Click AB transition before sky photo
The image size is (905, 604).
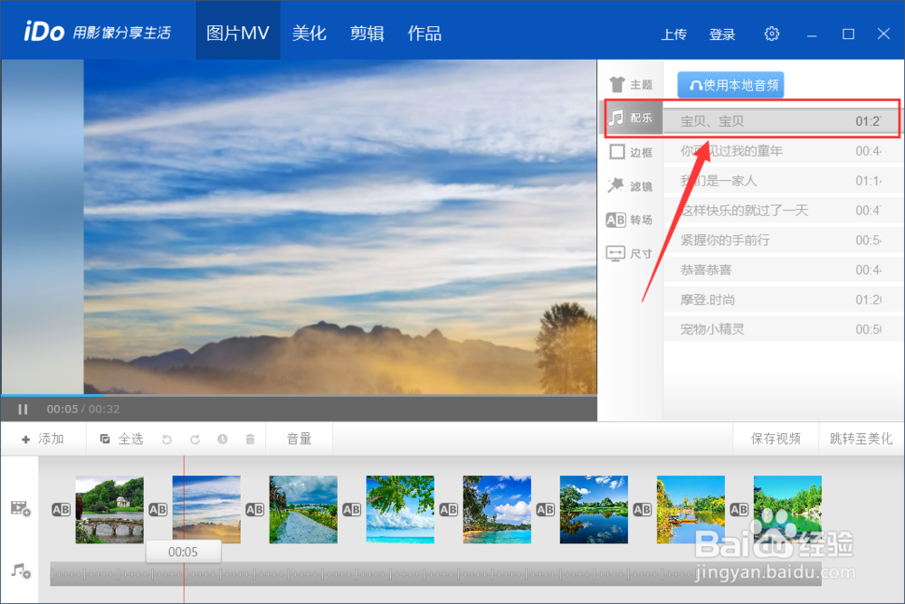tap(158, 509)
